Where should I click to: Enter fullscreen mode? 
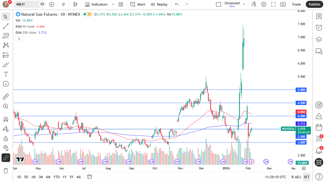tap(273, 4)
